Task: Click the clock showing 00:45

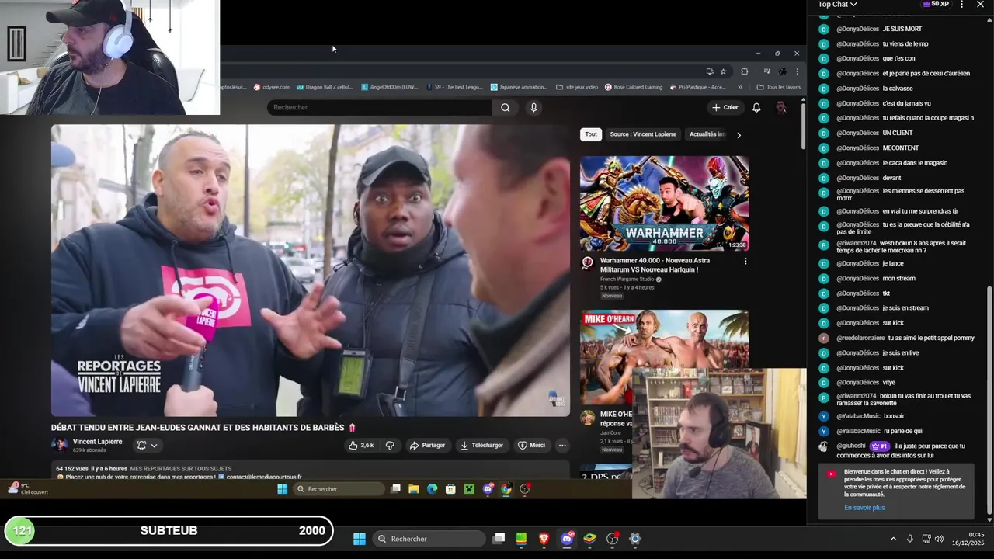Action: click(976, 535)
